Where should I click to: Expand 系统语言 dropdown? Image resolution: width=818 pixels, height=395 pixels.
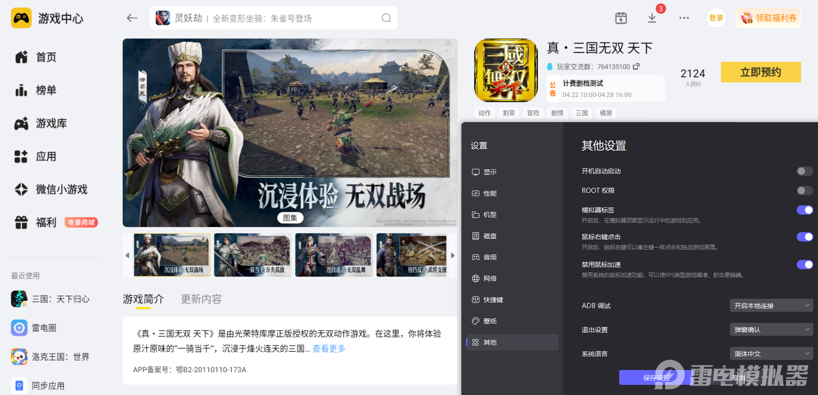(x=771, y=354)
